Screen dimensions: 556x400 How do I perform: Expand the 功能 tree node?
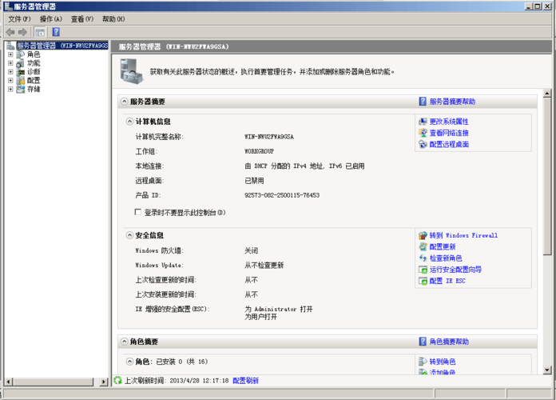(x=10, y=63)
